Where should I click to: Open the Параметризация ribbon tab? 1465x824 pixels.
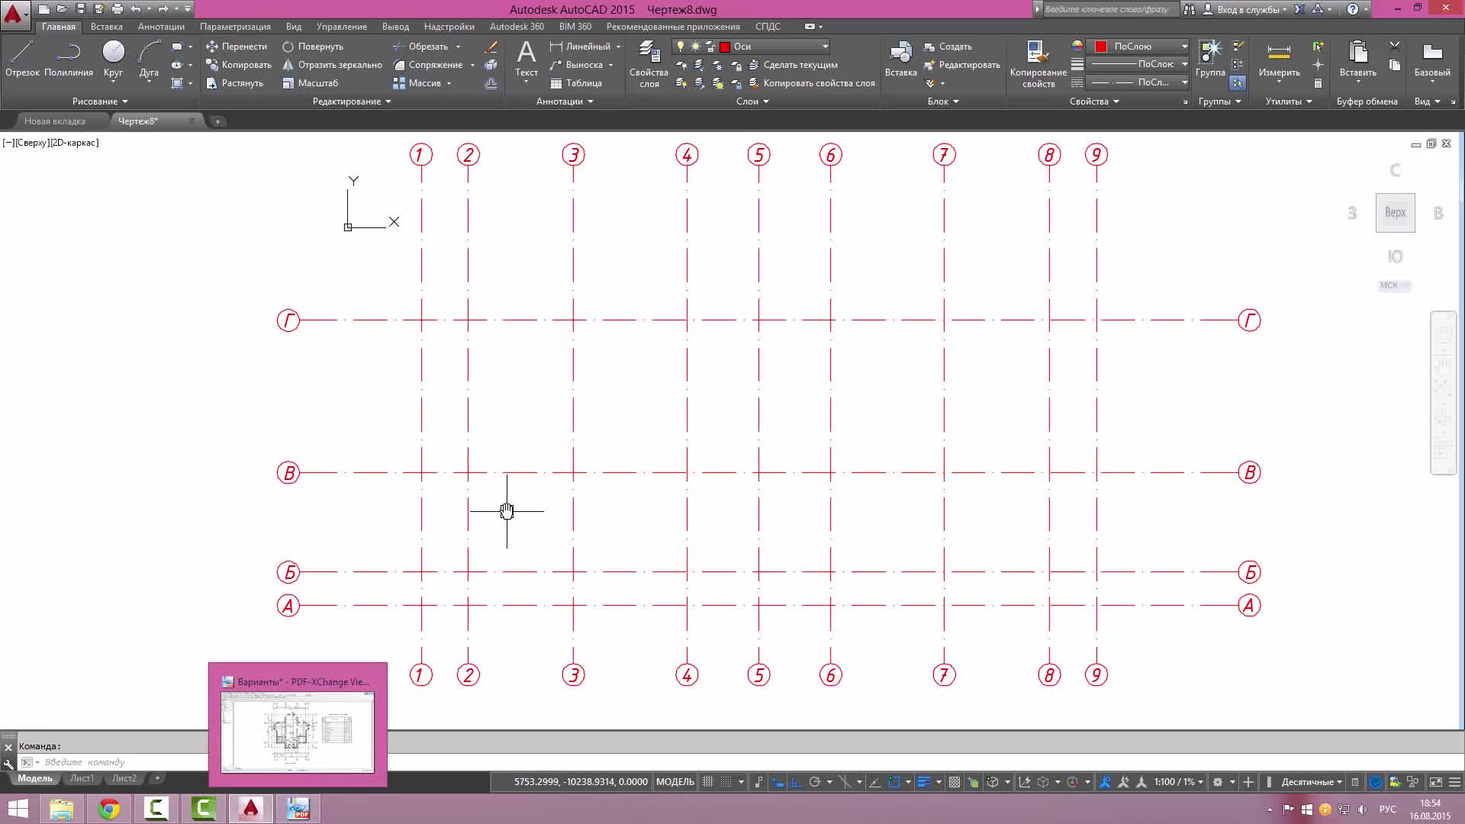235,27
